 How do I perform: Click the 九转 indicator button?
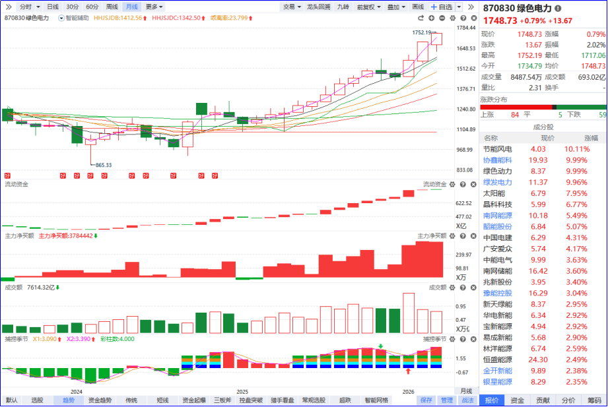[x=343, y=7]
